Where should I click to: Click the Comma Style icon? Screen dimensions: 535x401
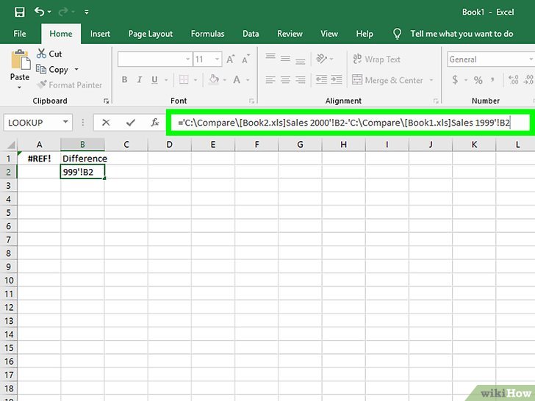(x=492, y=80)
